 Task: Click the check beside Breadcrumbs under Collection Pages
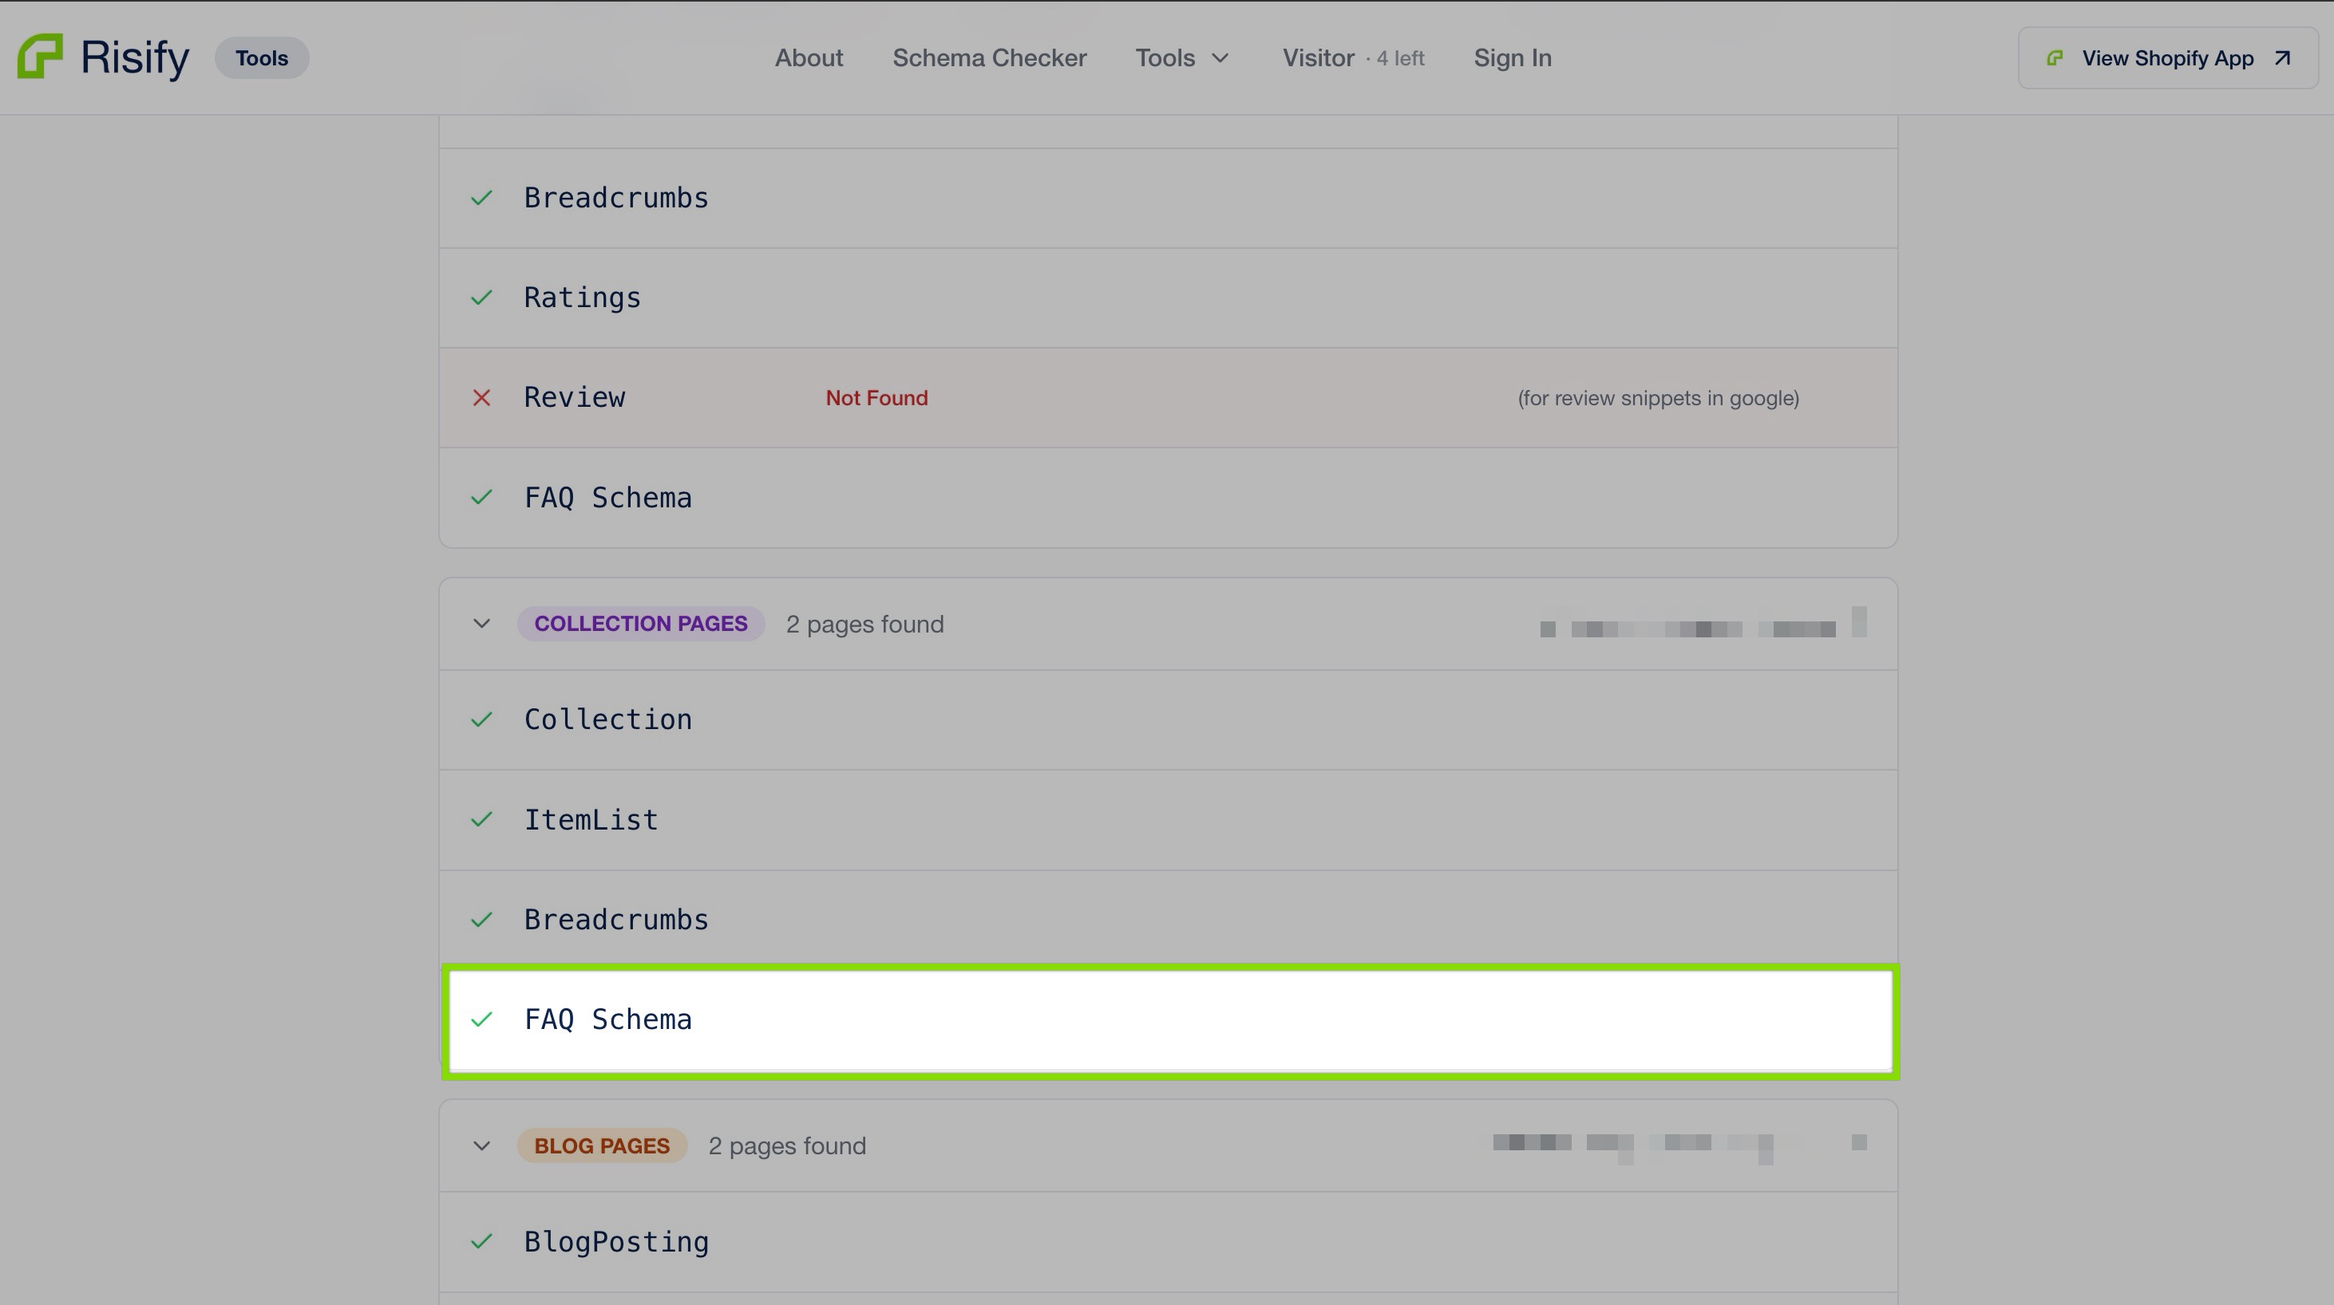pos(481,919)
